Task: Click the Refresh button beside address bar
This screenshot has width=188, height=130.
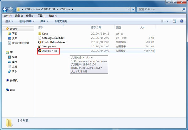Action: [x=133, y=9]
